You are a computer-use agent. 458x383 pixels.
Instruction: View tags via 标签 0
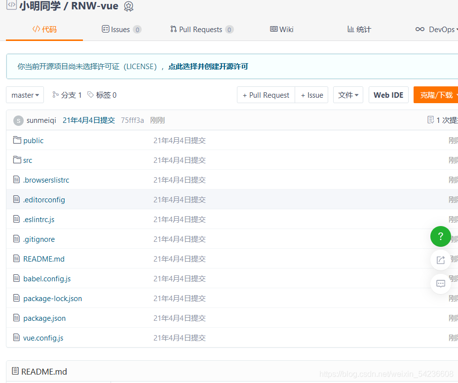coord(102,95)
